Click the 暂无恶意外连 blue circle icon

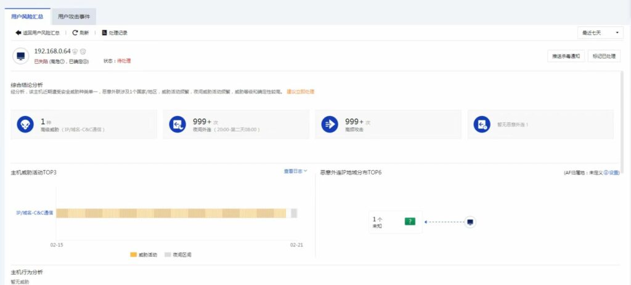481,124
